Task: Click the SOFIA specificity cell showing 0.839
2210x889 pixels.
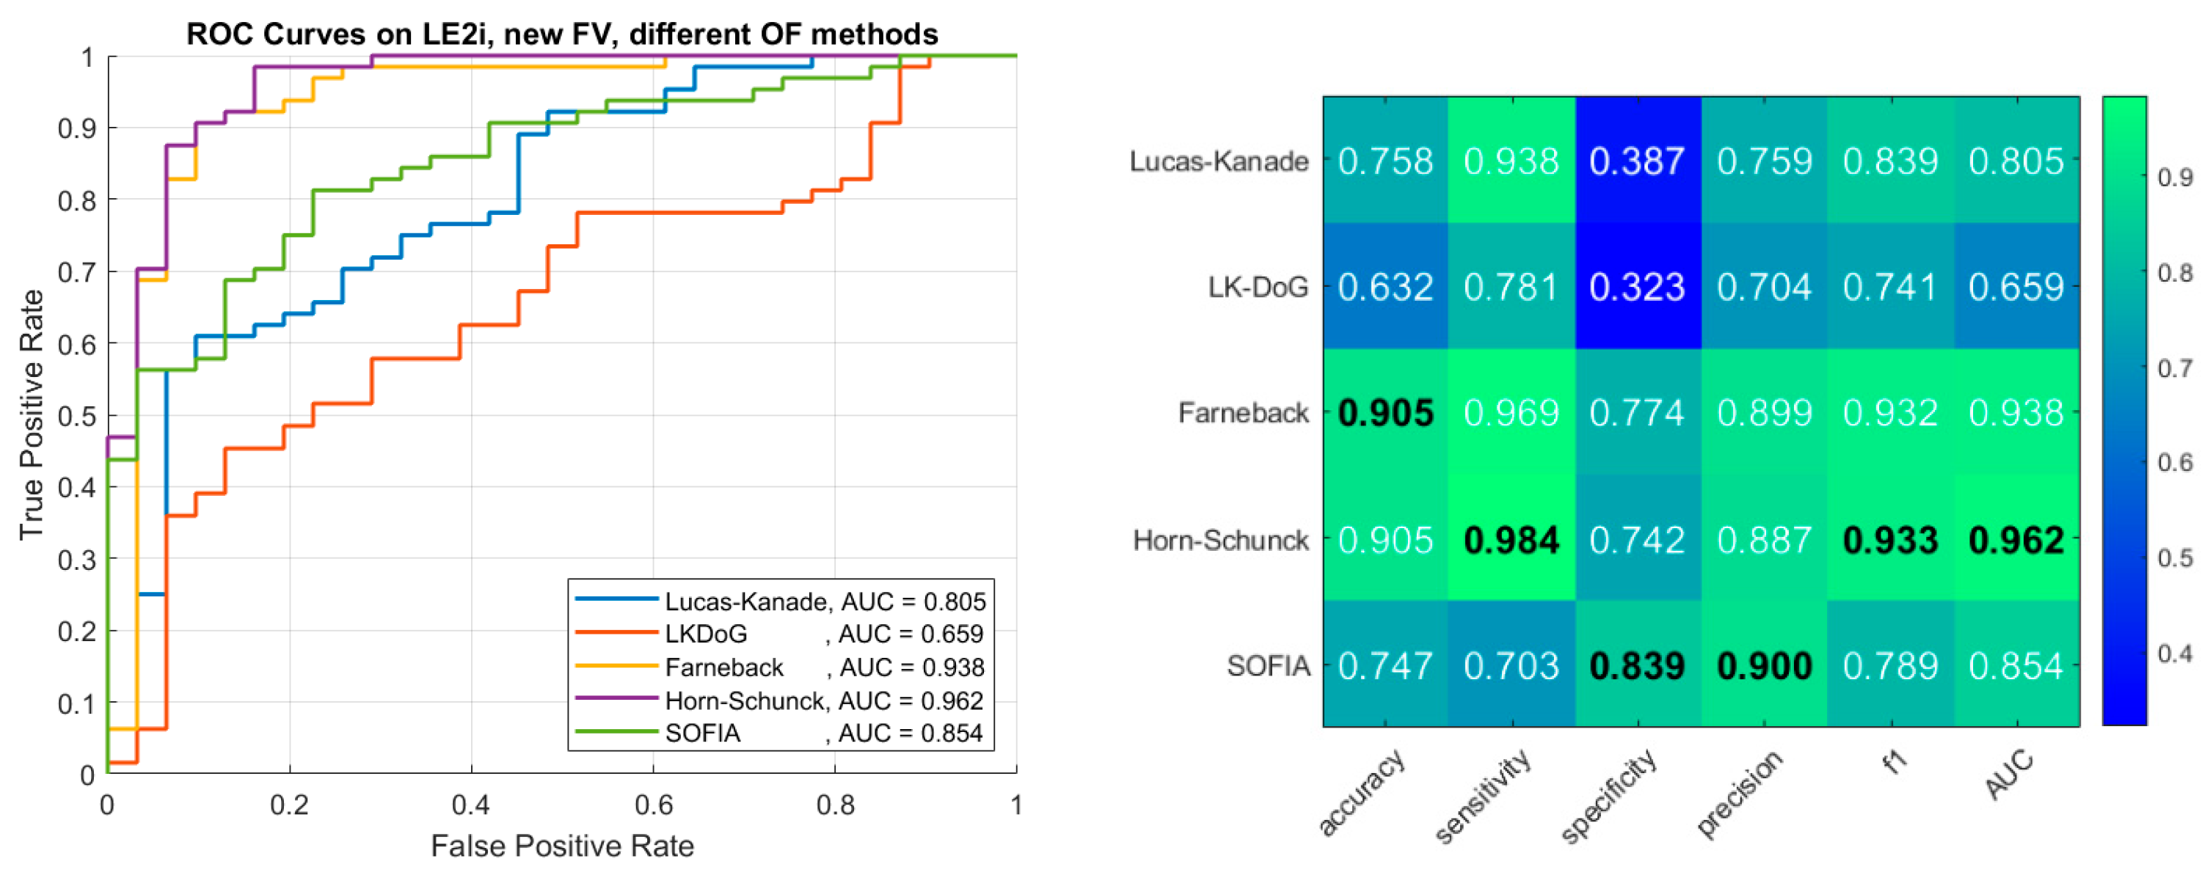Action: (1637, 665)
